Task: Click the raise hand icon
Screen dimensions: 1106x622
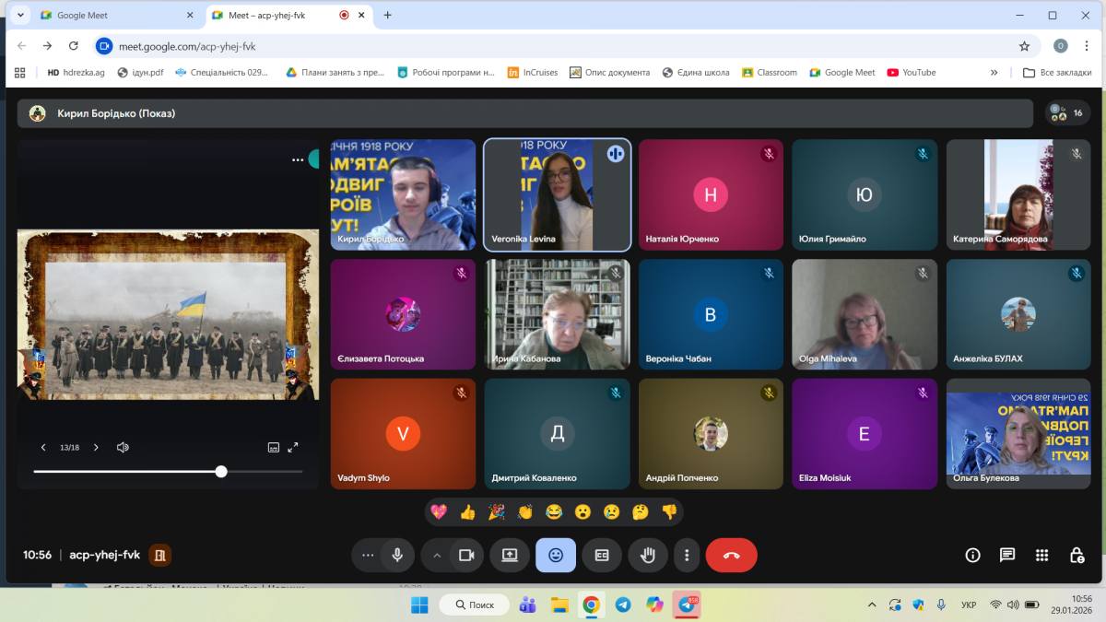Action: [648, 555]
